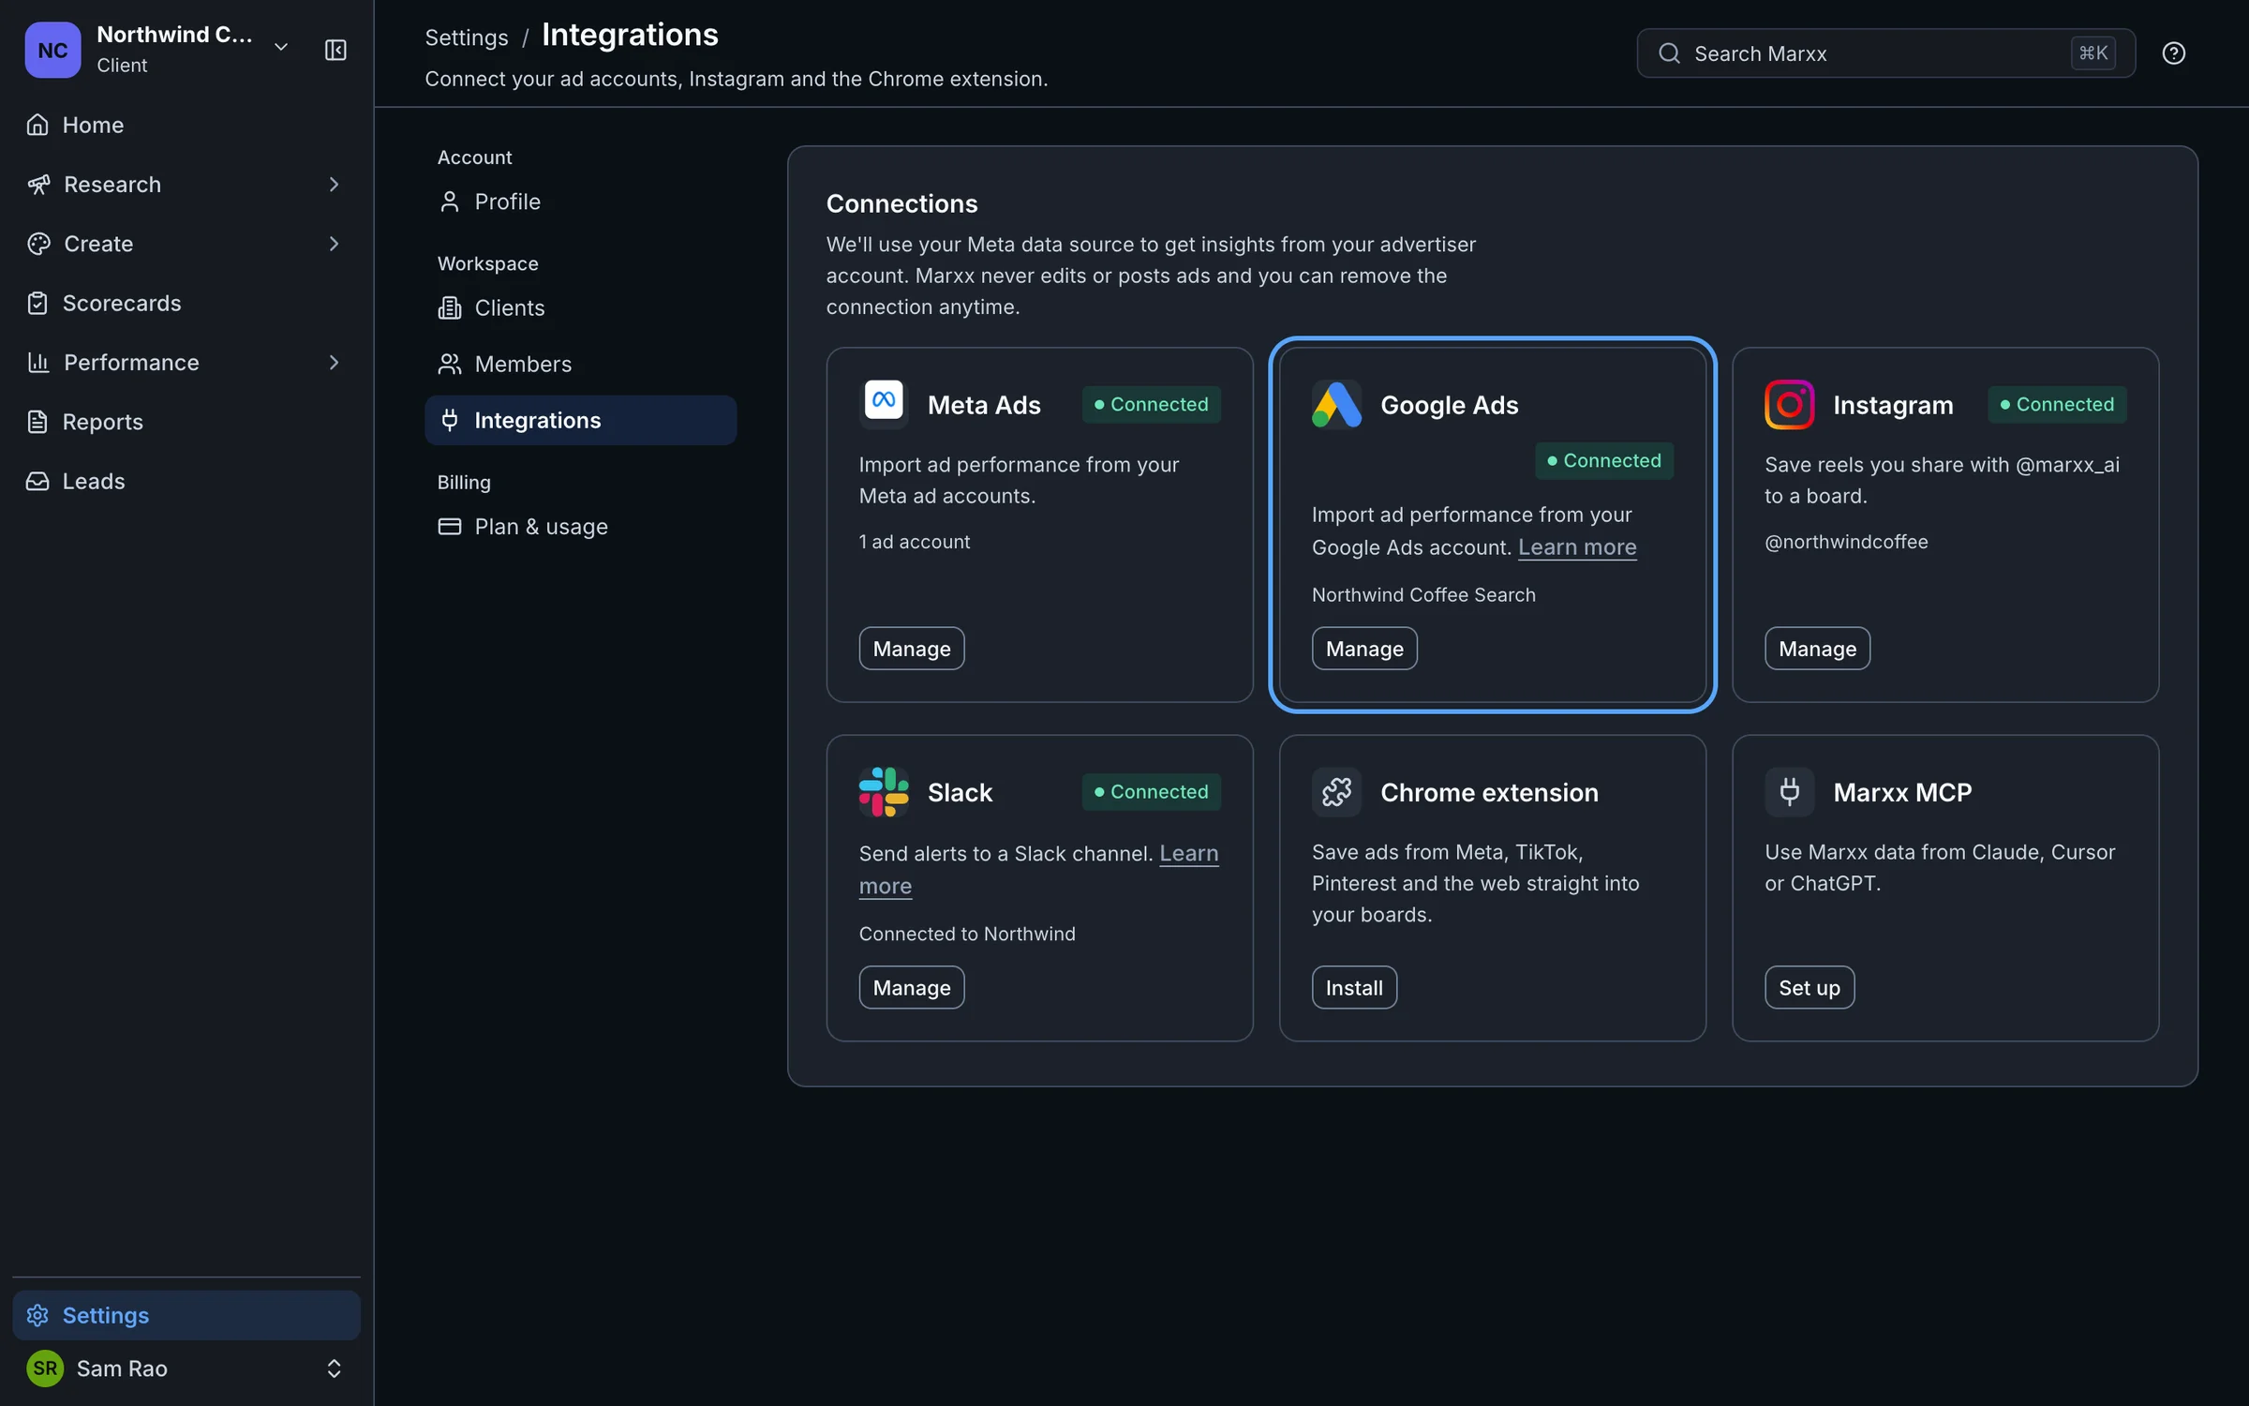The image size is (2249, 1406).
Task: Open Scorecards in the sidebar
Action: coord(186,303)
